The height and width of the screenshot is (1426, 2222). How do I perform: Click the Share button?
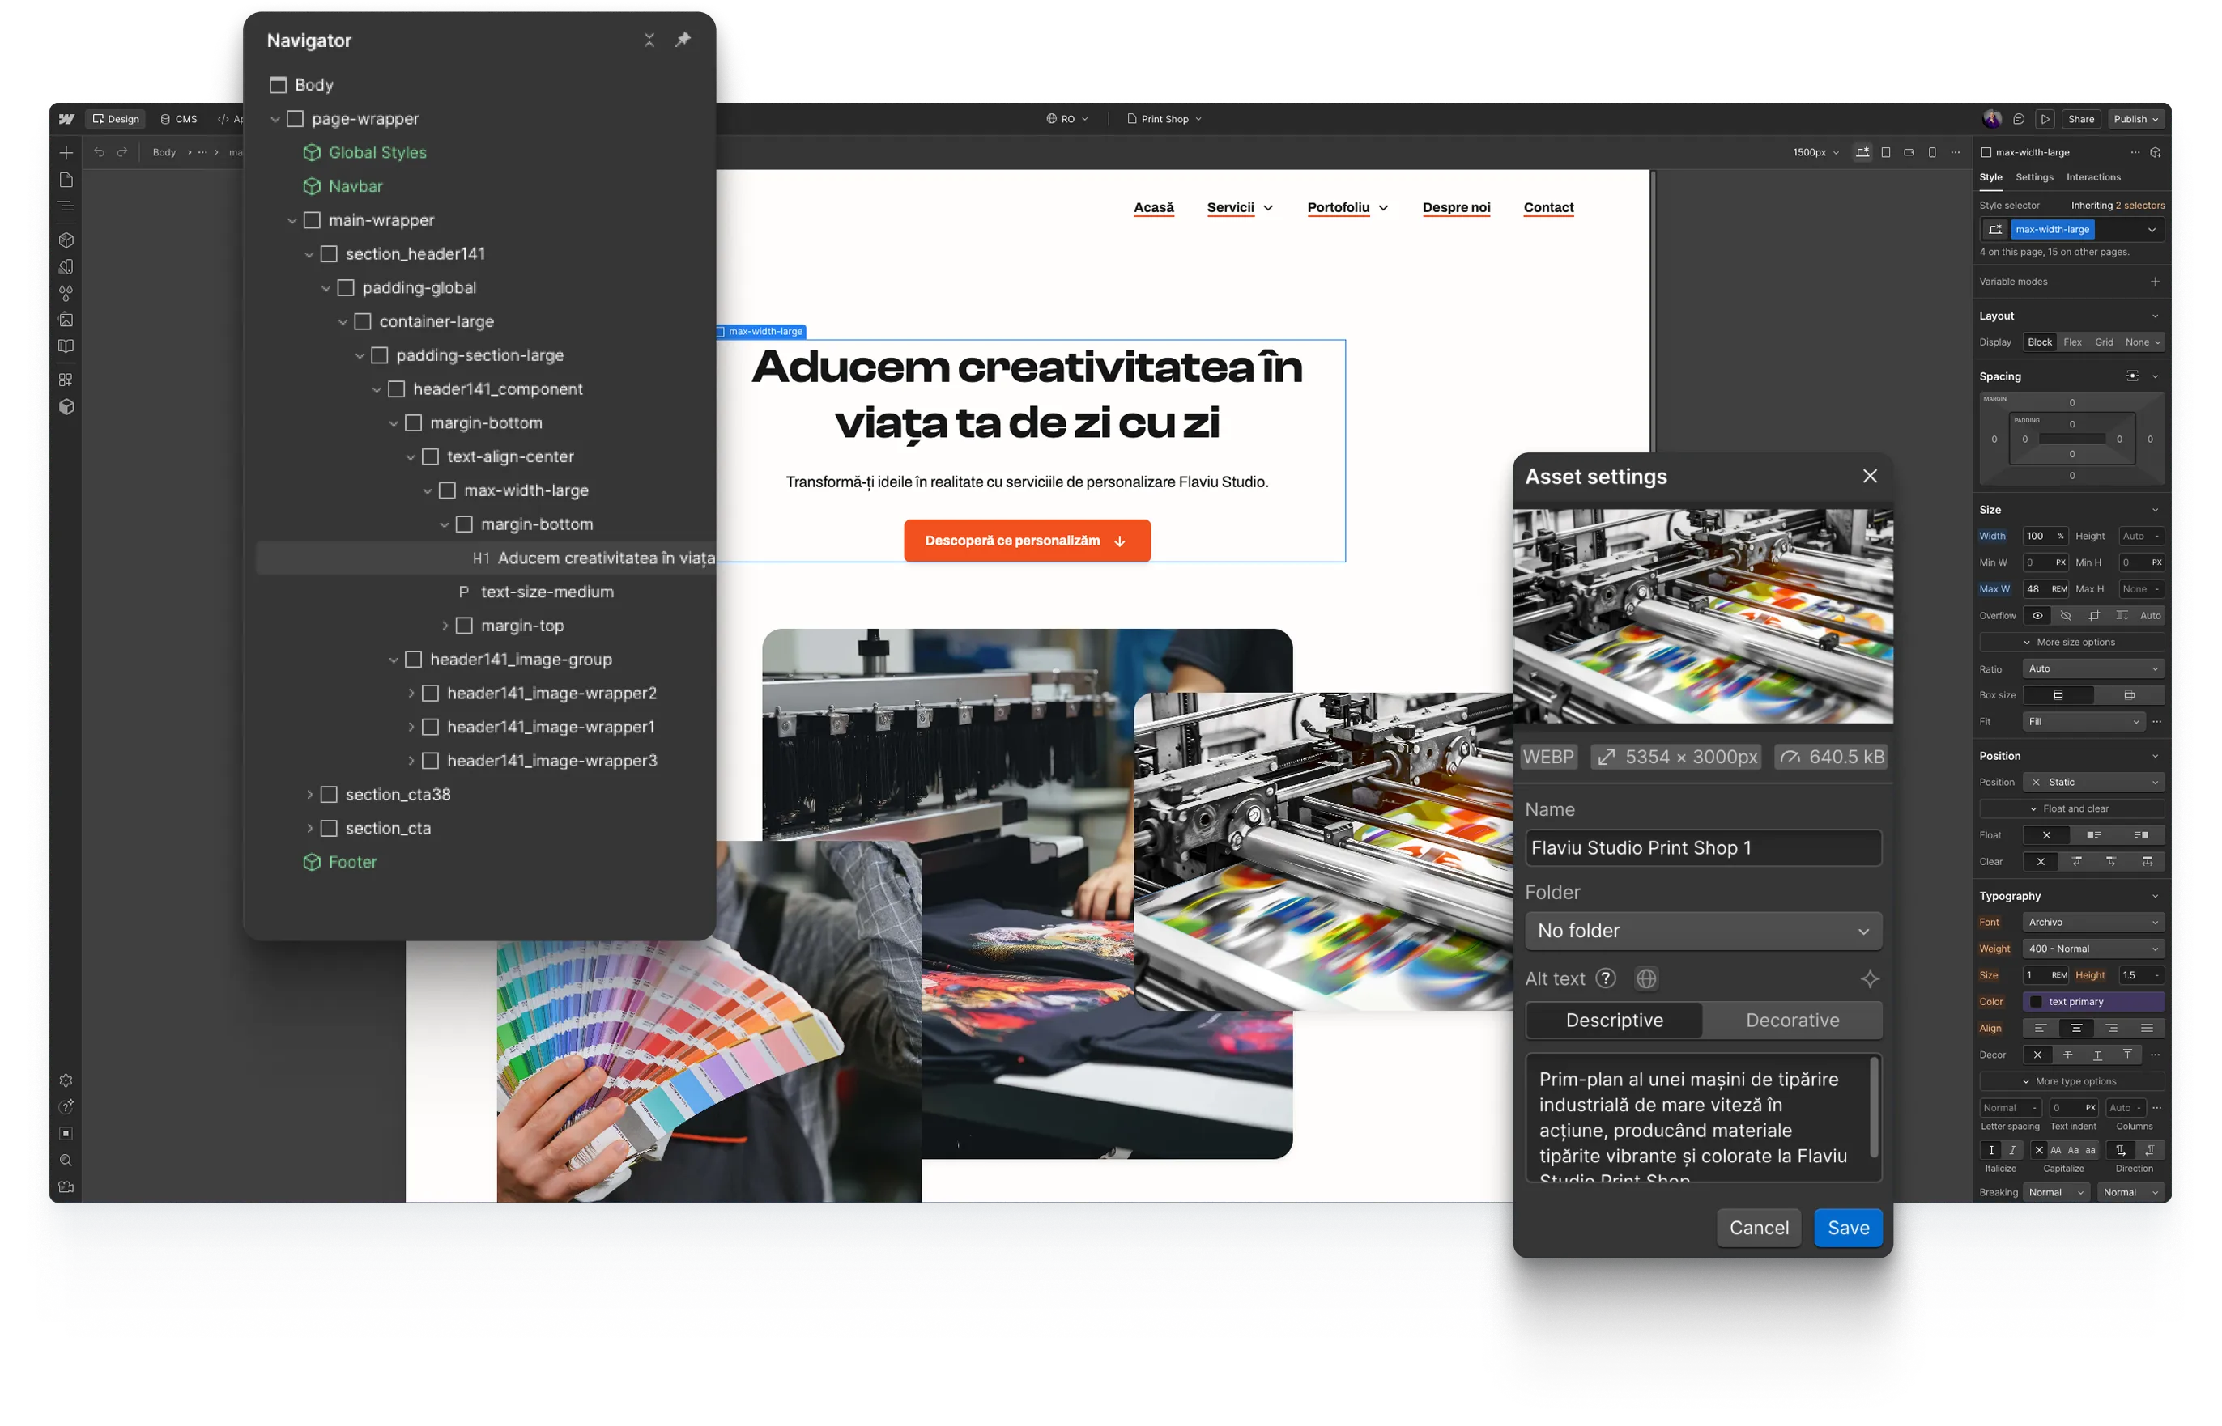(x=2080, y=120)
